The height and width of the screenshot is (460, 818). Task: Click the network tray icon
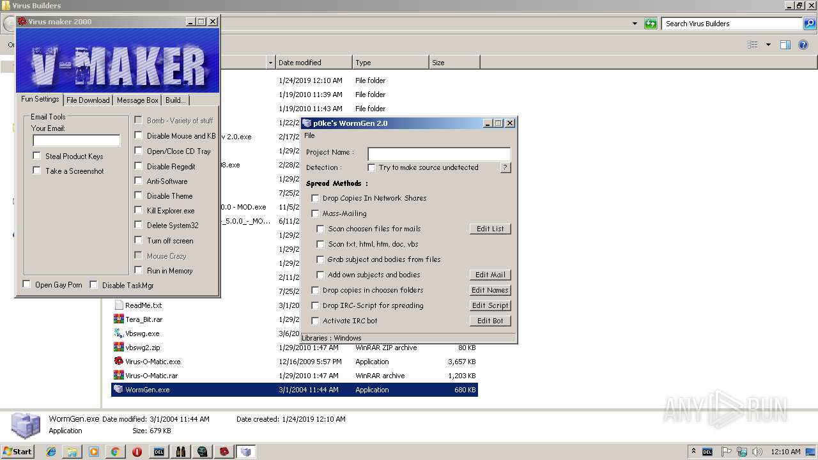click(742, 452)
